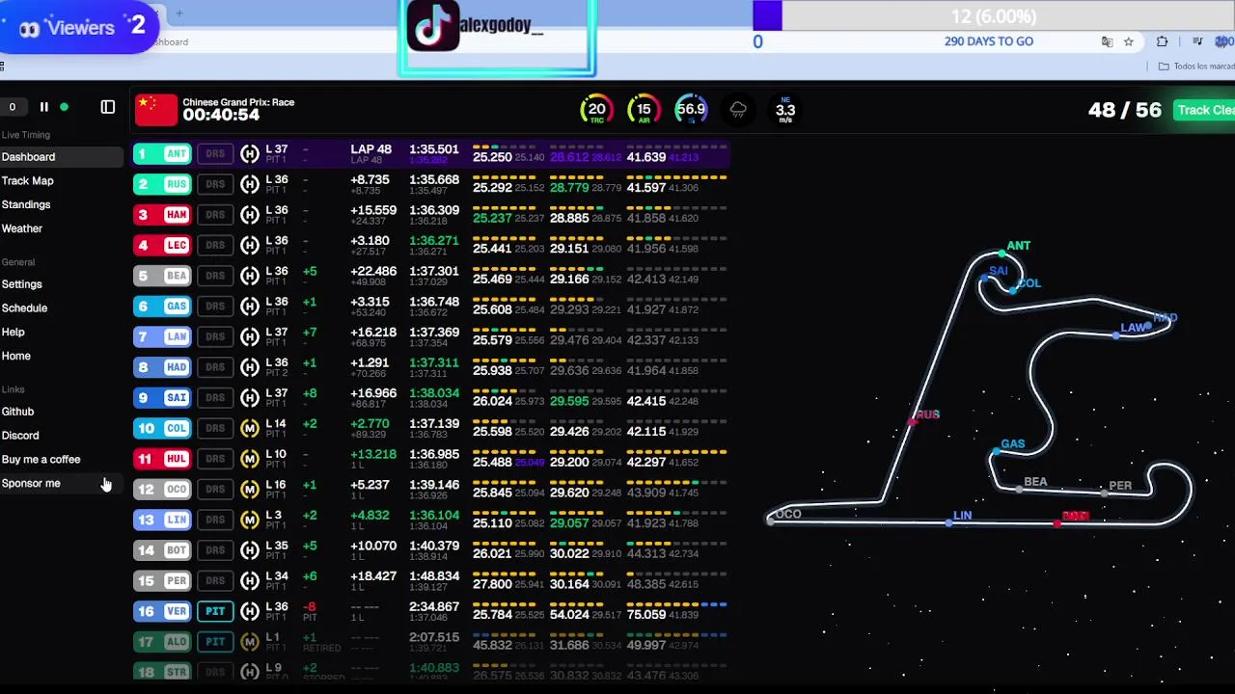Click hard tyre icon in BEA row

250,276
